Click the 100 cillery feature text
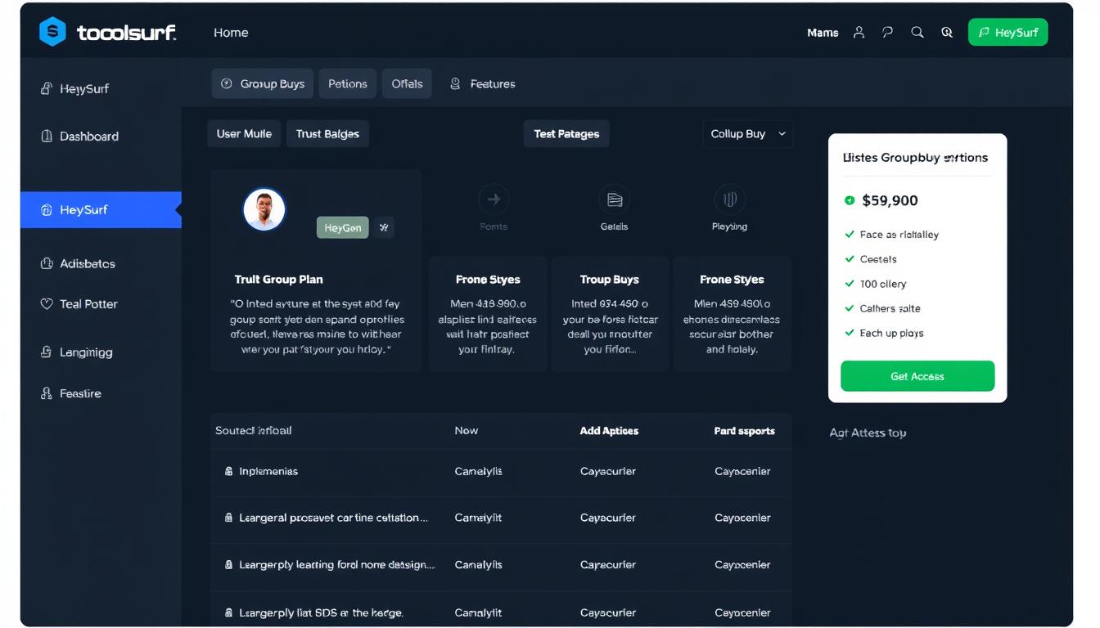1100x628 pixels. pos(883,284)
